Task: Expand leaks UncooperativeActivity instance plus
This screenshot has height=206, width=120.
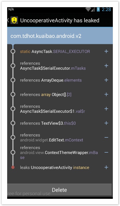Action: (x=106, y=167)
